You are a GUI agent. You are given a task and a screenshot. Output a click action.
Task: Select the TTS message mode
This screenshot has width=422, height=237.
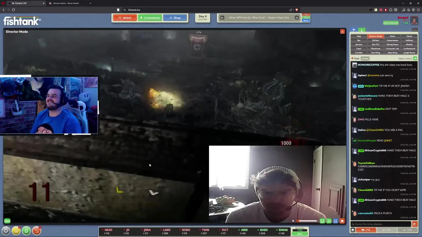click(366, 230)
